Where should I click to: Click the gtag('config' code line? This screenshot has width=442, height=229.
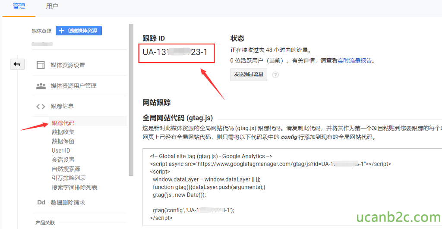(x=193, y=210)
